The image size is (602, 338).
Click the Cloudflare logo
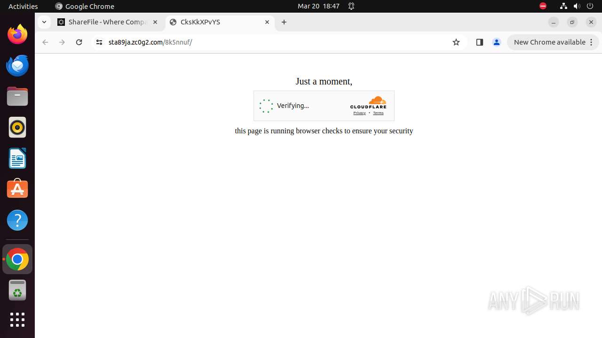pyautogui.click(x=368, y=102)
